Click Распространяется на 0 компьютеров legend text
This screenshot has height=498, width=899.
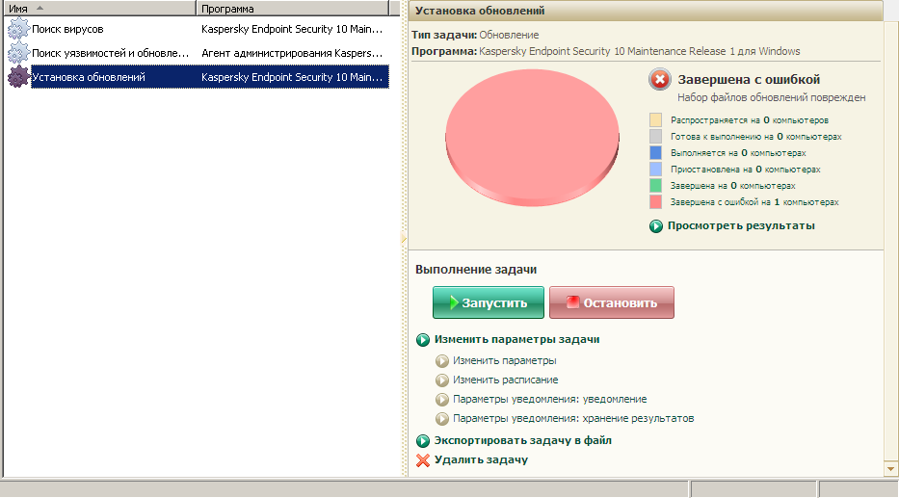[x=750, y=120]
